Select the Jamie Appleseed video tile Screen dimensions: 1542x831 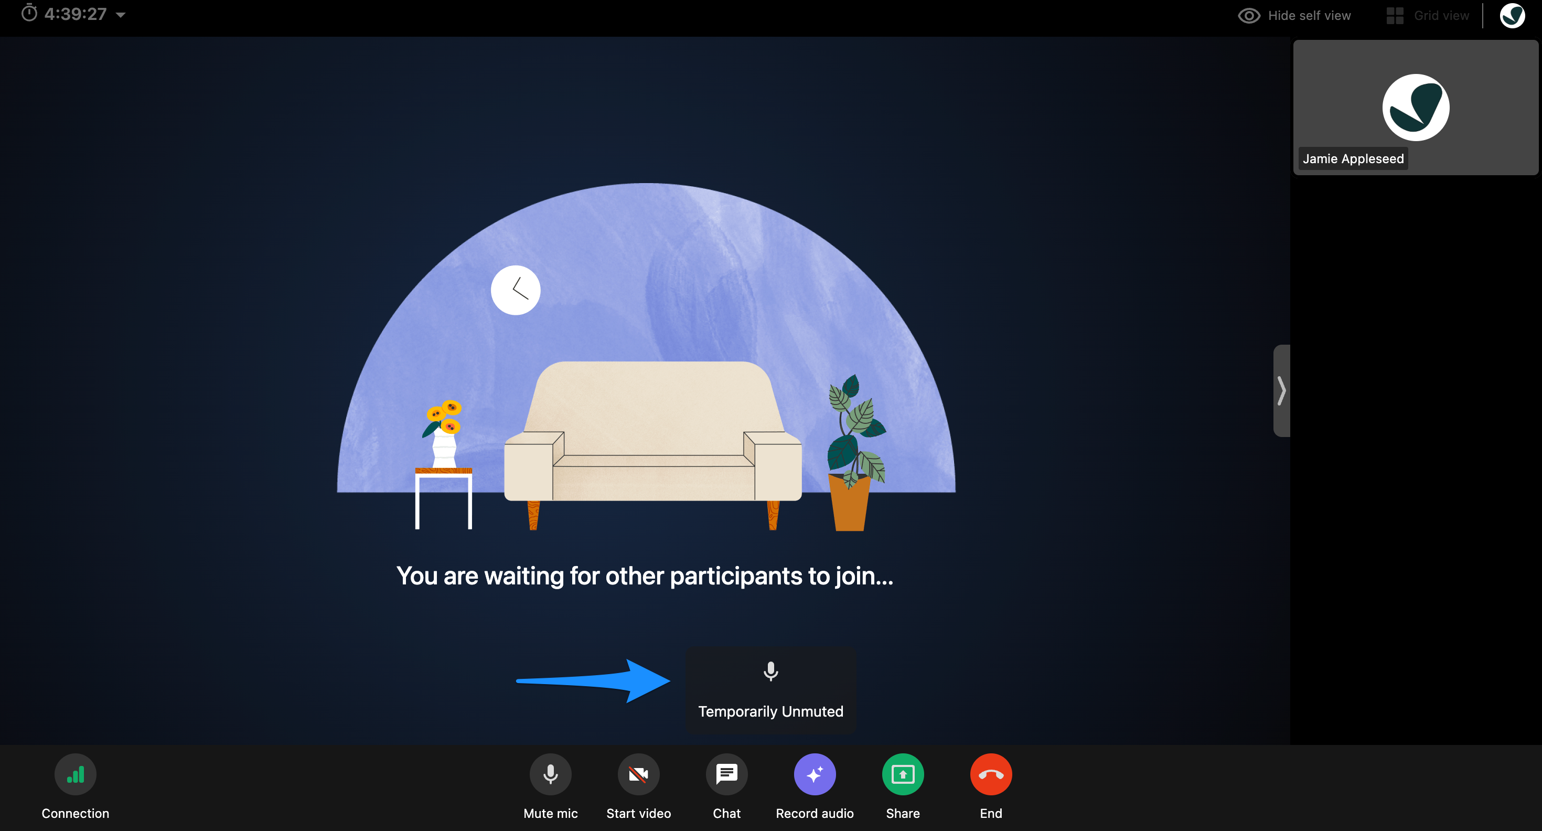coord(1415,108)
